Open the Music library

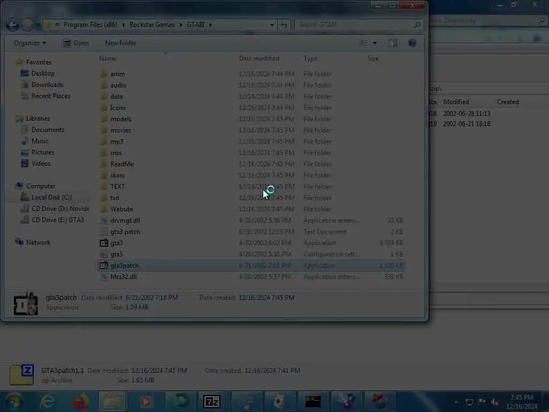(40, 141)
